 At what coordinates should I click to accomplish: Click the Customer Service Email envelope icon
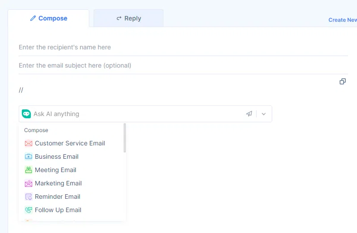pos(29,143)
